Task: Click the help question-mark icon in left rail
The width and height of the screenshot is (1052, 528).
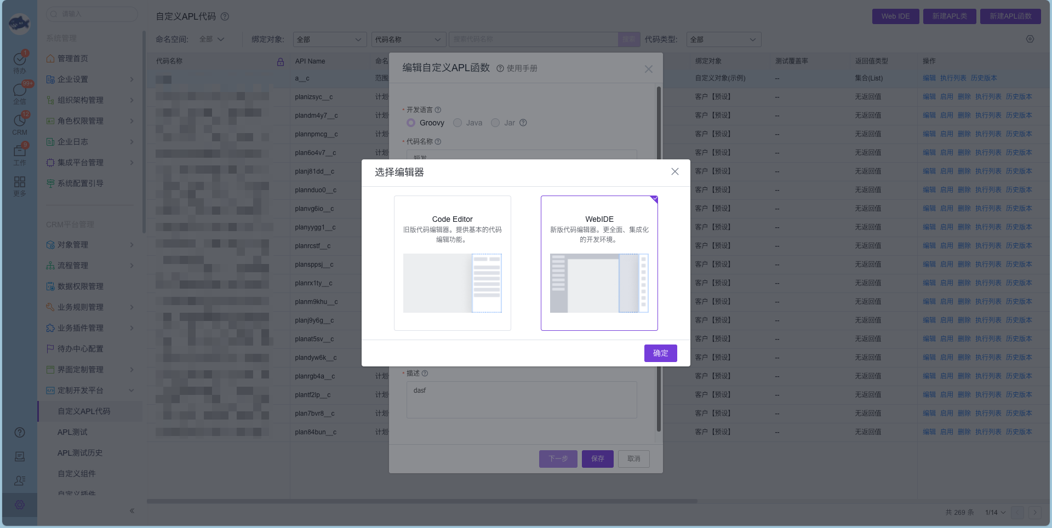Action: pos(20,433)
